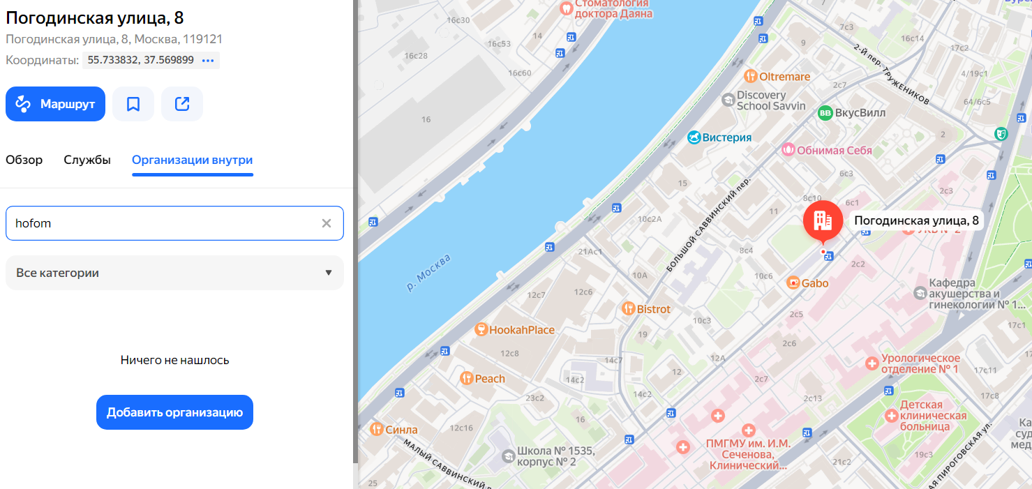Click the Peach restaurant icon
The image size is (1032, 489).
pos(466,378)
